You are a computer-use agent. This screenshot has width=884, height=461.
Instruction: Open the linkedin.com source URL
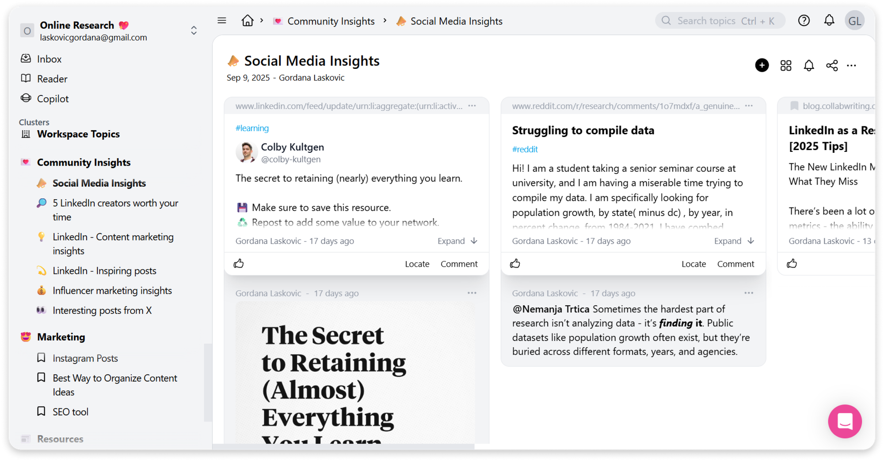click(349, 106)
